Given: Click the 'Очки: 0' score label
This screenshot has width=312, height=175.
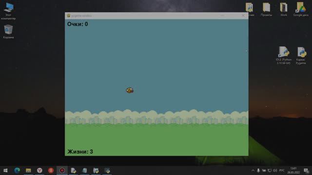Looking at the screenshot, I should tap(78, 24).
